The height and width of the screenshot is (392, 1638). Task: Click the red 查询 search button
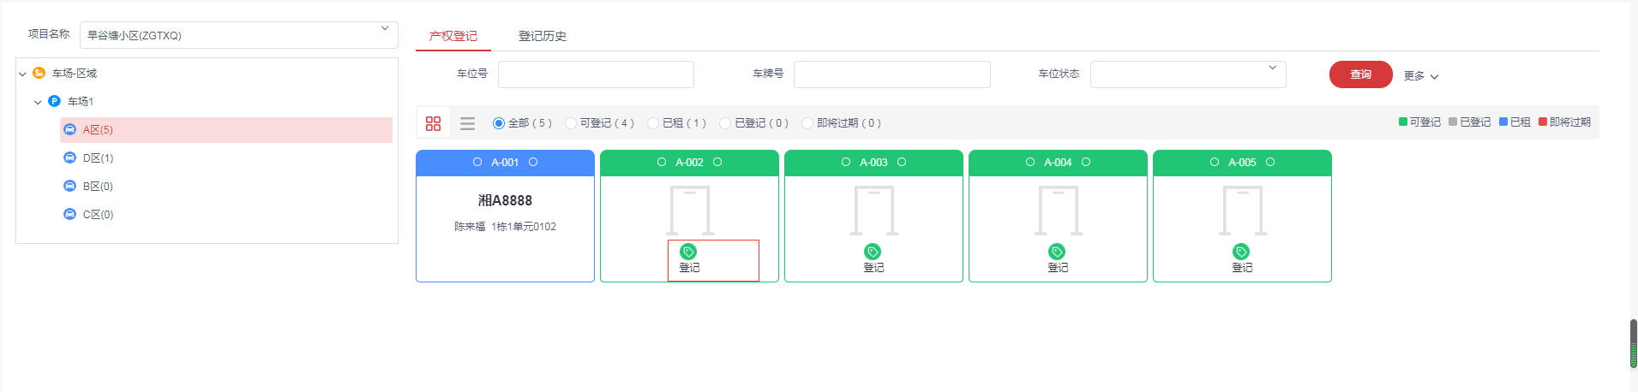point(1360,74)
